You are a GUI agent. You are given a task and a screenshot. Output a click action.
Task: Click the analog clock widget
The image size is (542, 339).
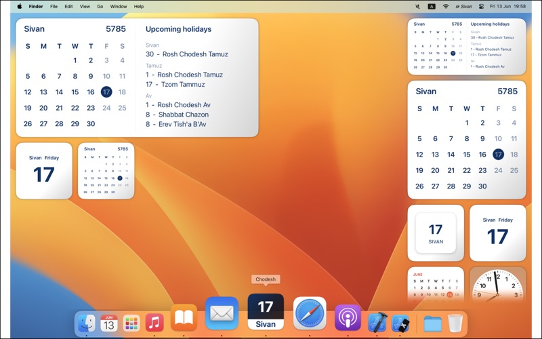(x=497, y=285)
